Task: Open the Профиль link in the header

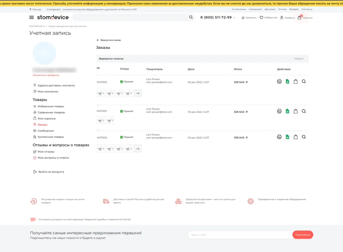Action: 287,18
